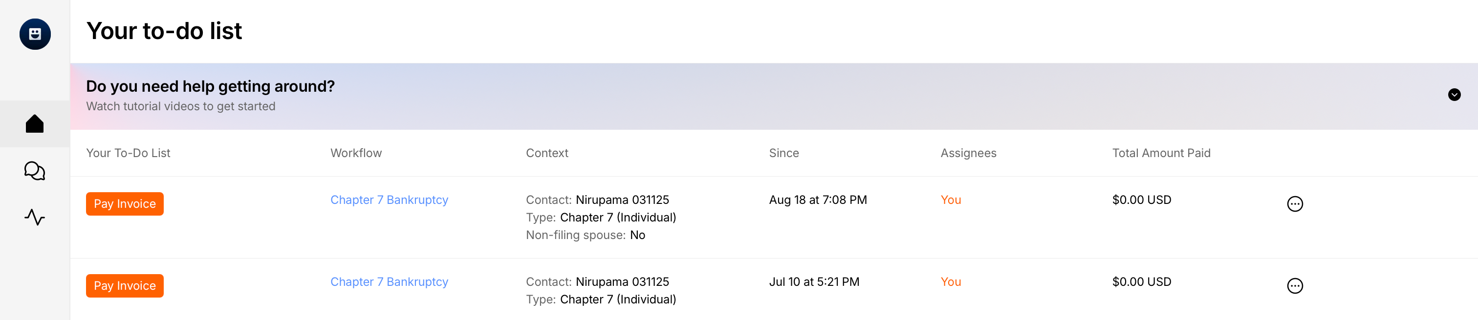
Task: Click 'Watch tutorial videos to get started' text
Action: 181,106
